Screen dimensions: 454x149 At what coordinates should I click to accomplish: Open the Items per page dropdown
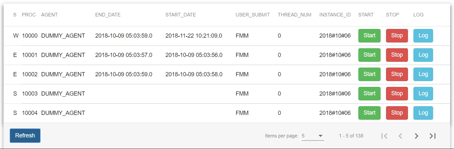coord(313,136)
